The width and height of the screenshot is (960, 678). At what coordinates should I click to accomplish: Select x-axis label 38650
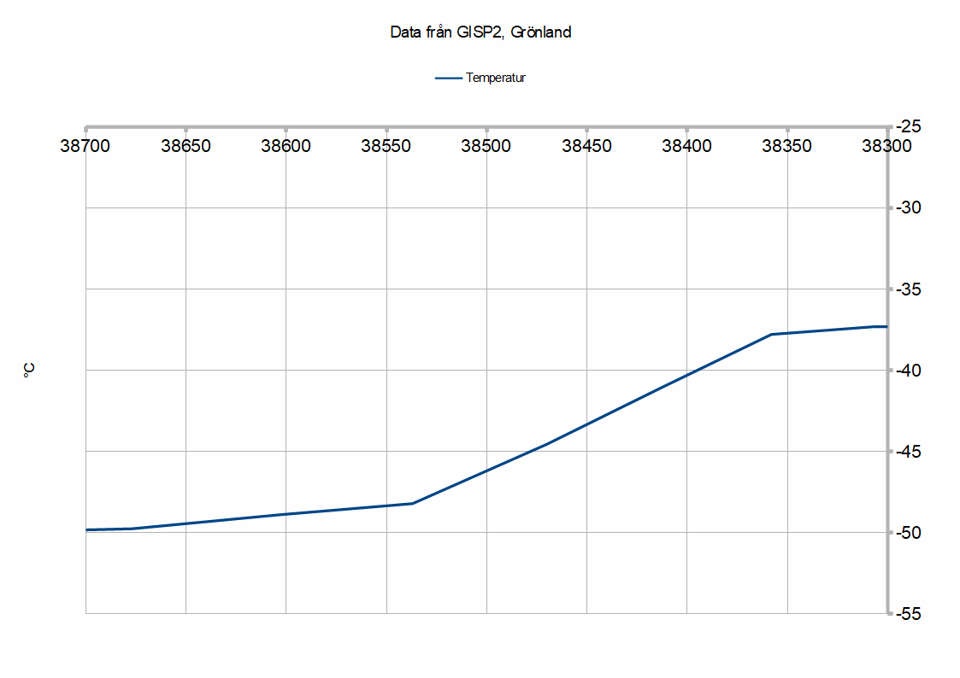(x=186, y=146)
